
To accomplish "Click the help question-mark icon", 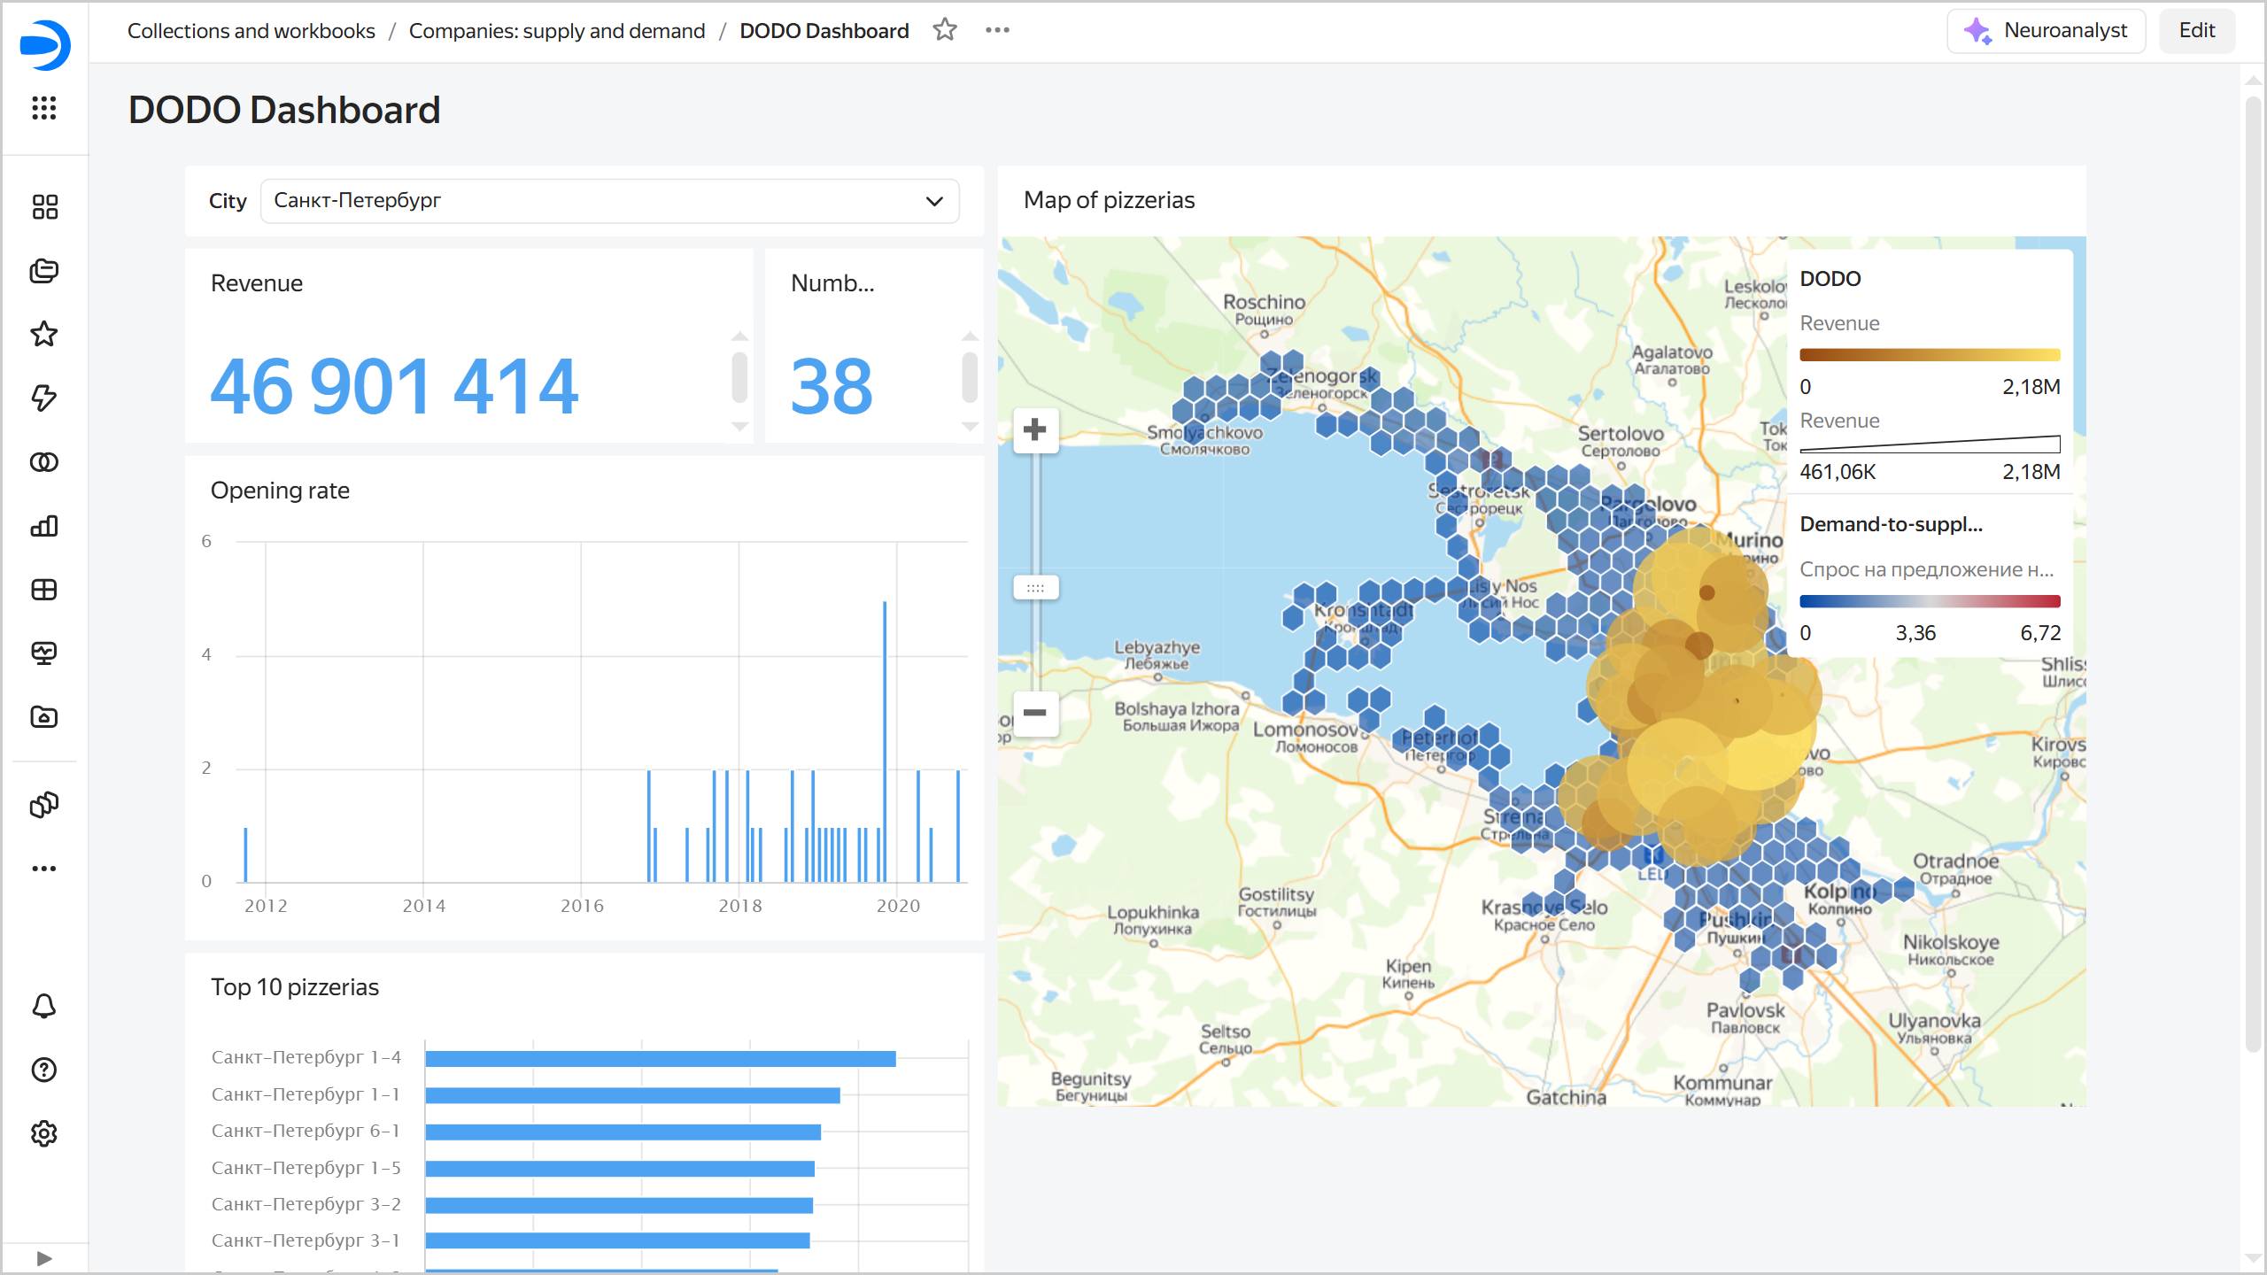I will [44, 1070].
